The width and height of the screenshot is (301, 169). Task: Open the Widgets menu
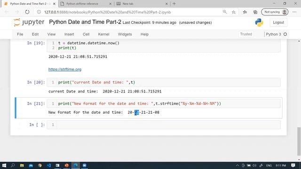(125, 34)
